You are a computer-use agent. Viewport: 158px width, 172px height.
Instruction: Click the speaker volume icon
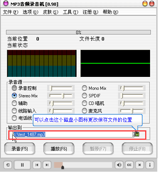[x=119, y=165]
